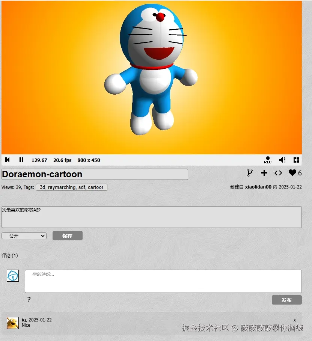Open comment formatting help question mark
Image resolution: width=312 pixels, height=341 pixels.
point(29,299)
